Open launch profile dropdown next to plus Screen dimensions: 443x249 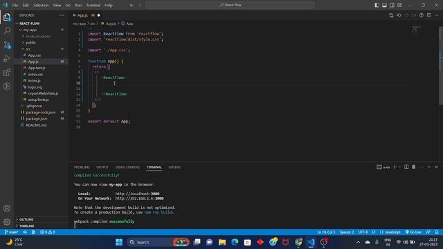[400, 167]
